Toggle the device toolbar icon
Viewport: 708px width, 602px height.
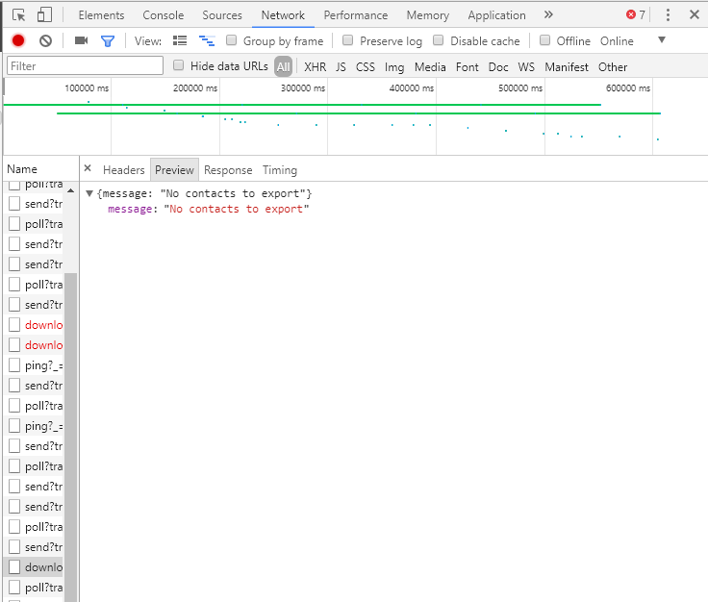[44, 14]
